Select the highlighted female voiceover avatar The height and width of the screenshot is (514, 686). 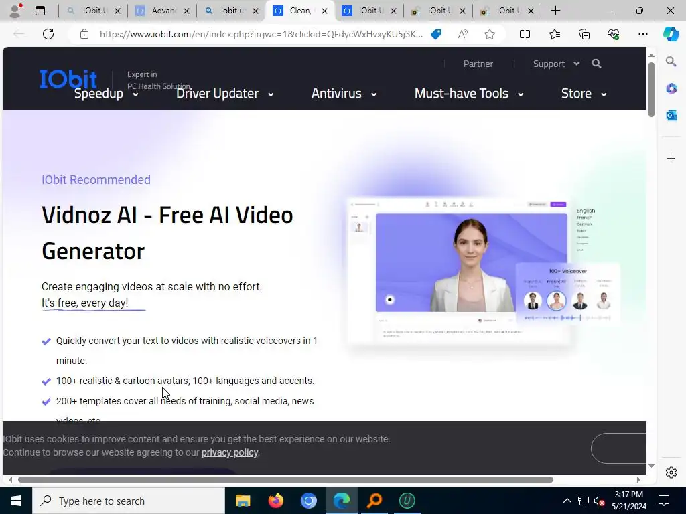point(556,301)
